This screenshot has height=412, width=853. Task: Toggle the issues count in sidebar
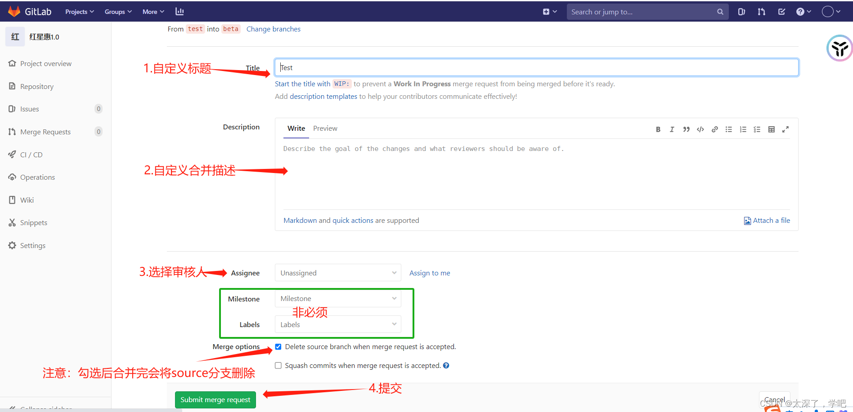pos(98,109)
